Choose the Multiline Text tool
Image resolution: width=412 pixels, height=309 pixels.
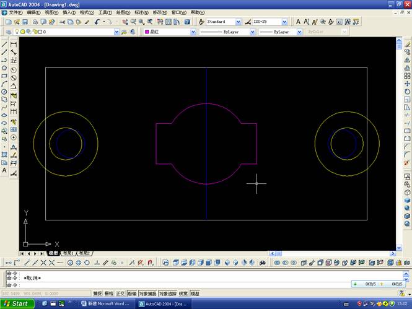[4, 170]
